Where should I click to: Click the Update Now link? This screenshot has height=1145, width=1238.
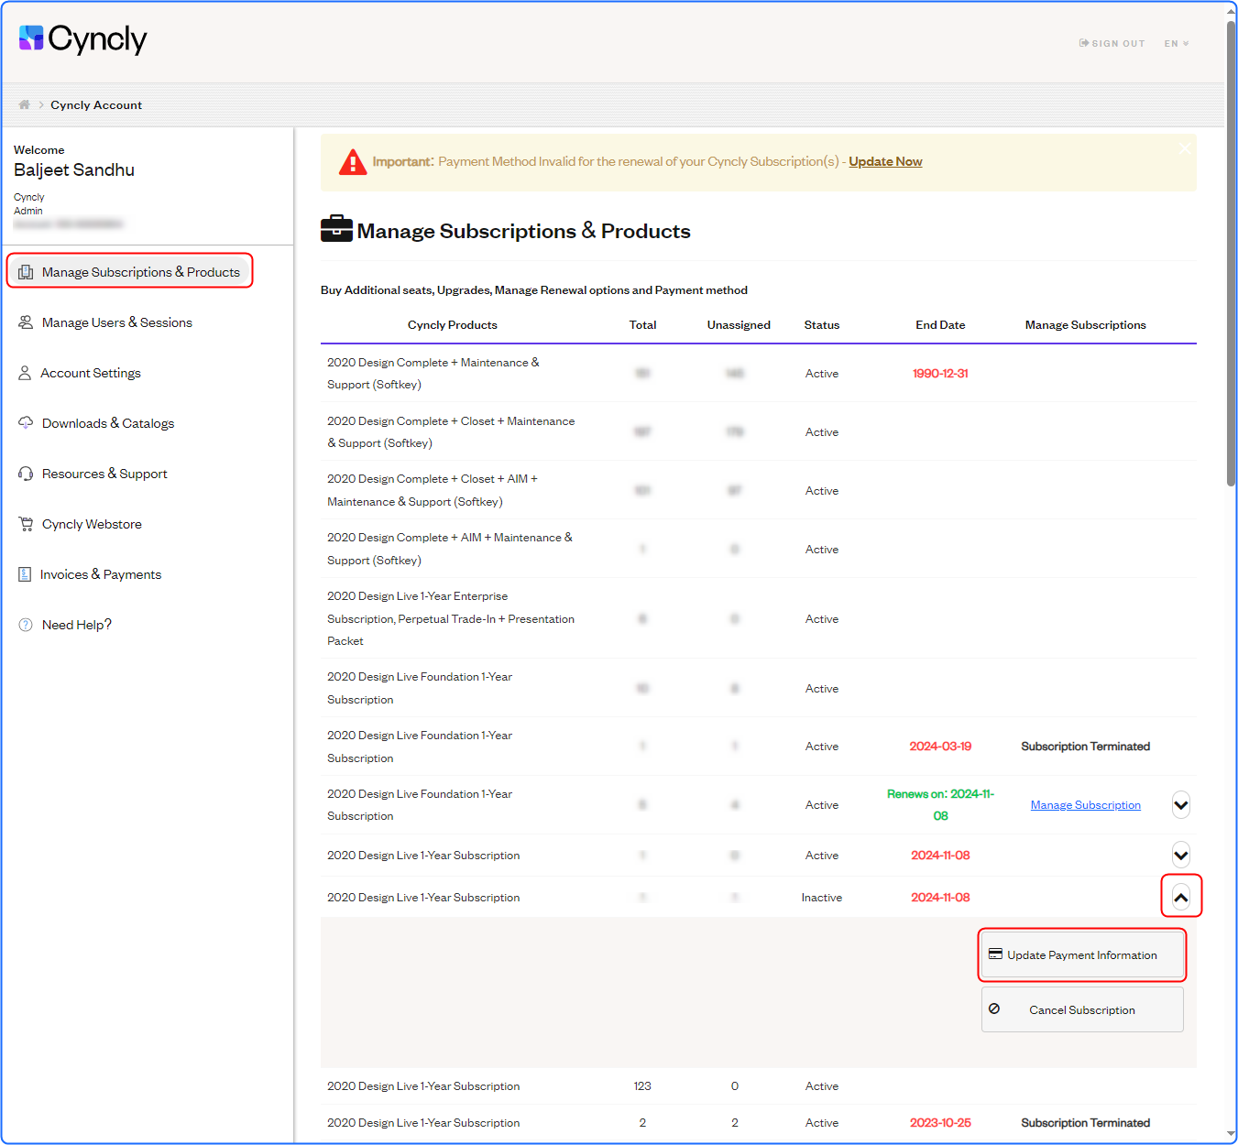[x=885, y=161]
